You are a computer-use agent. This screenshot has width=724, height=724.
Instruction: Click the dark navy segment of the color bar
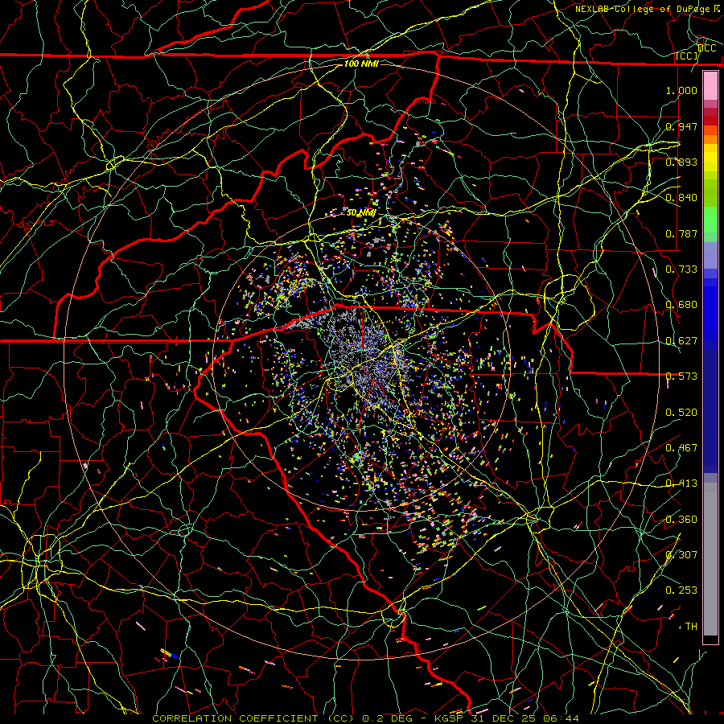click(710, 411)
